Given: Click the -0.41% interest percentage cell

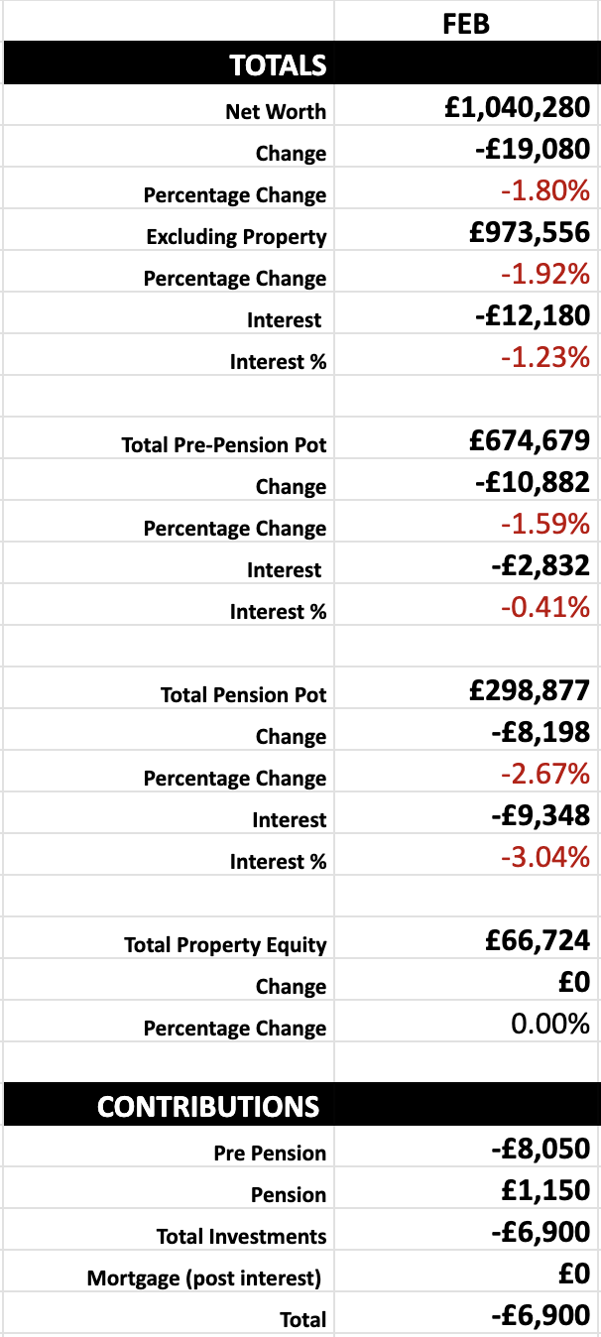Looking at the screenshot, I should [466, 606].
